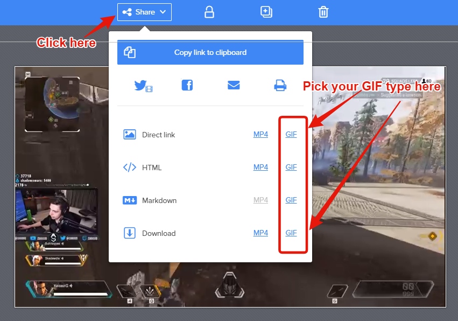Click MP4 link in HTML row
This screenshot has height=321, width=458.
pos(260,167)
